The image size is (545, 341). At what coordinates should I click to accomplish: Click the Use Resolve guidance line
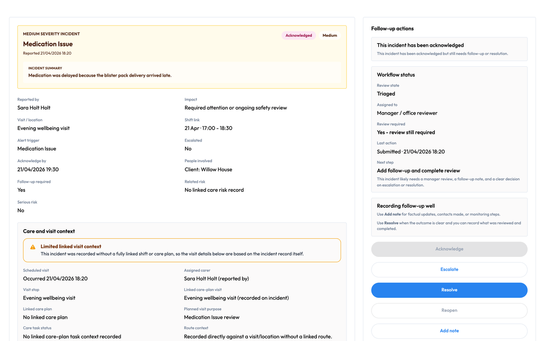pos(449,226)
